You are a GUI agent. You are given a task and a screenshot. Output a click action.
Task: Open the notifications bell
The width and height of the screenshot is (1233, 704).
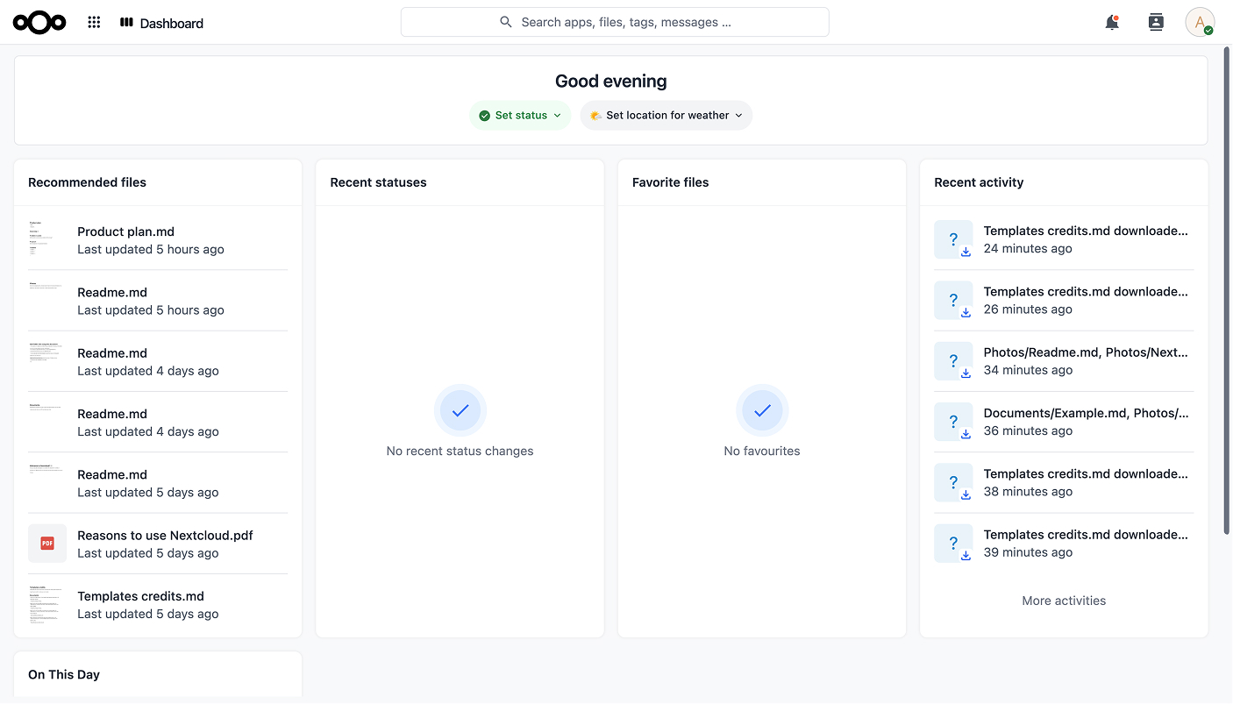[x=1112, y=23]
